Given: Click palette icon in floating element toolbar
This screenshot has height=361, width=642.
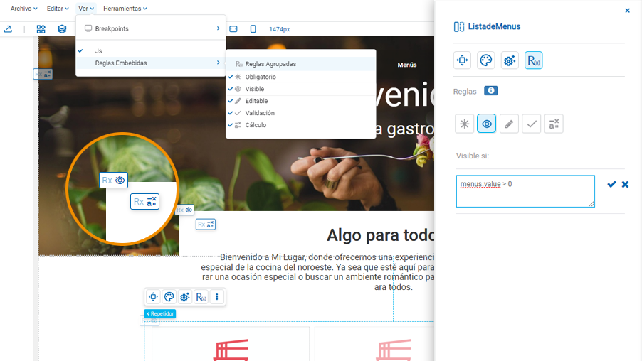Looking at the screenshot, I should pyautogui.click(x=169, y=297).
